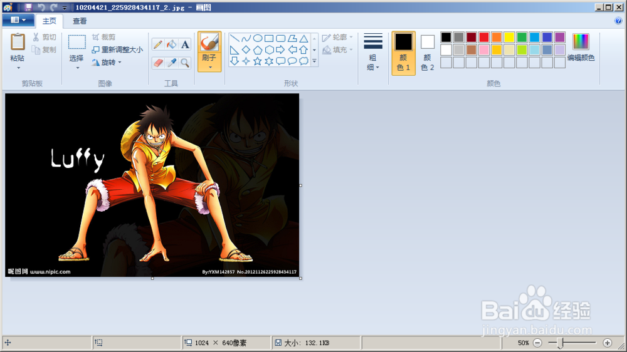Expand the shapes gallery more arrow
The image size is (627, 352).
pos(314,61)
